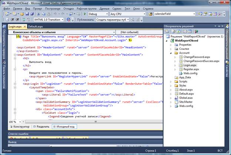The width and height of the screenshot is (231, 155).
Task: Select ChangePassword.aspx in Solution Explorer
Action: [x=197, y=57]
